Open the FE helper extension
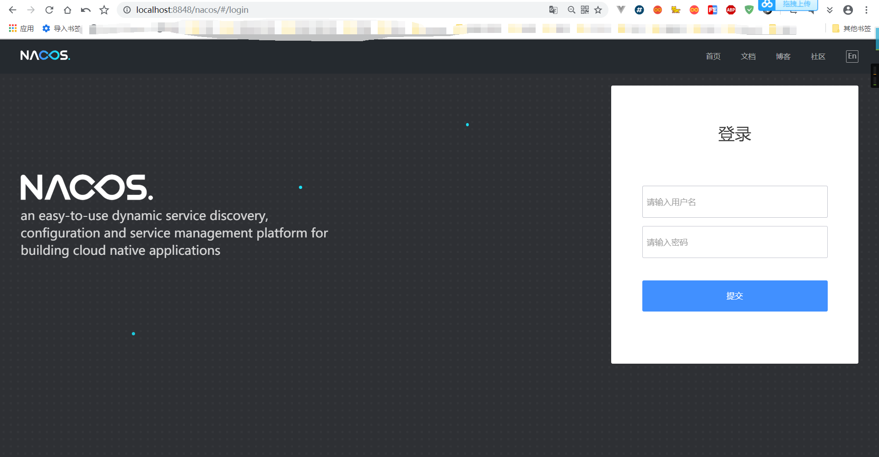 tap(712, 10)
